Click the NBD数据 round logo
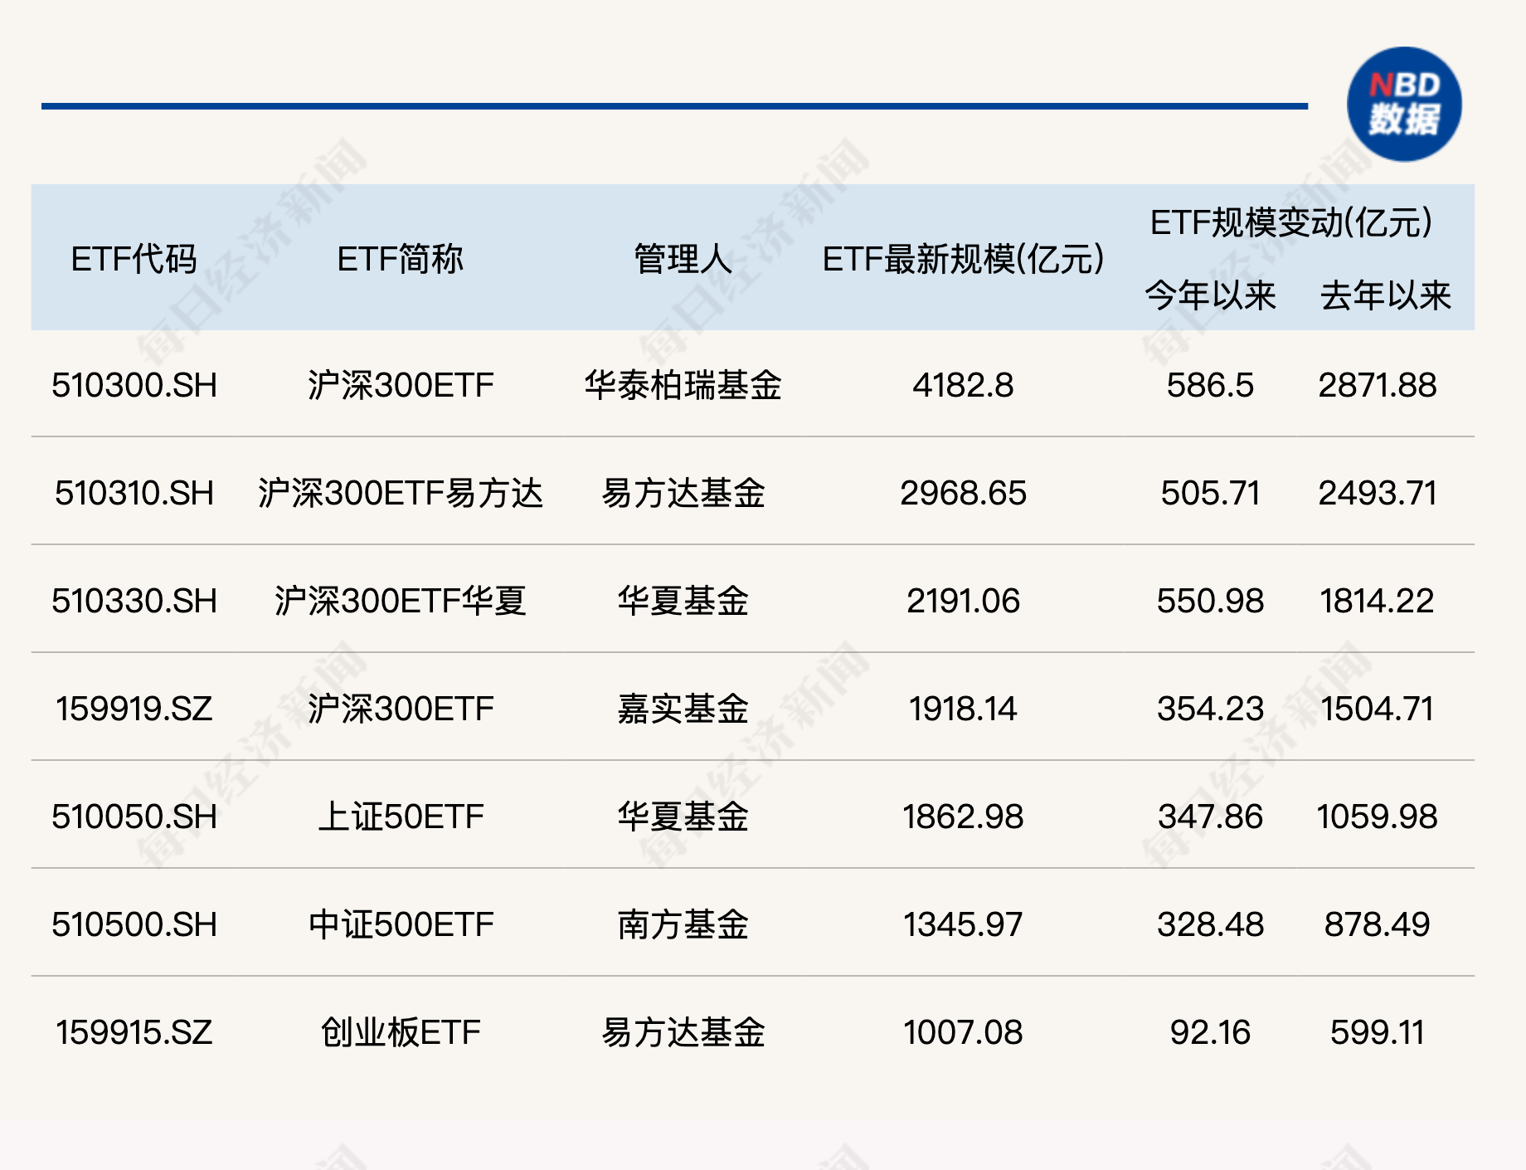The height and width of the screenshot is (1170, 1526). click(1403, 104)
